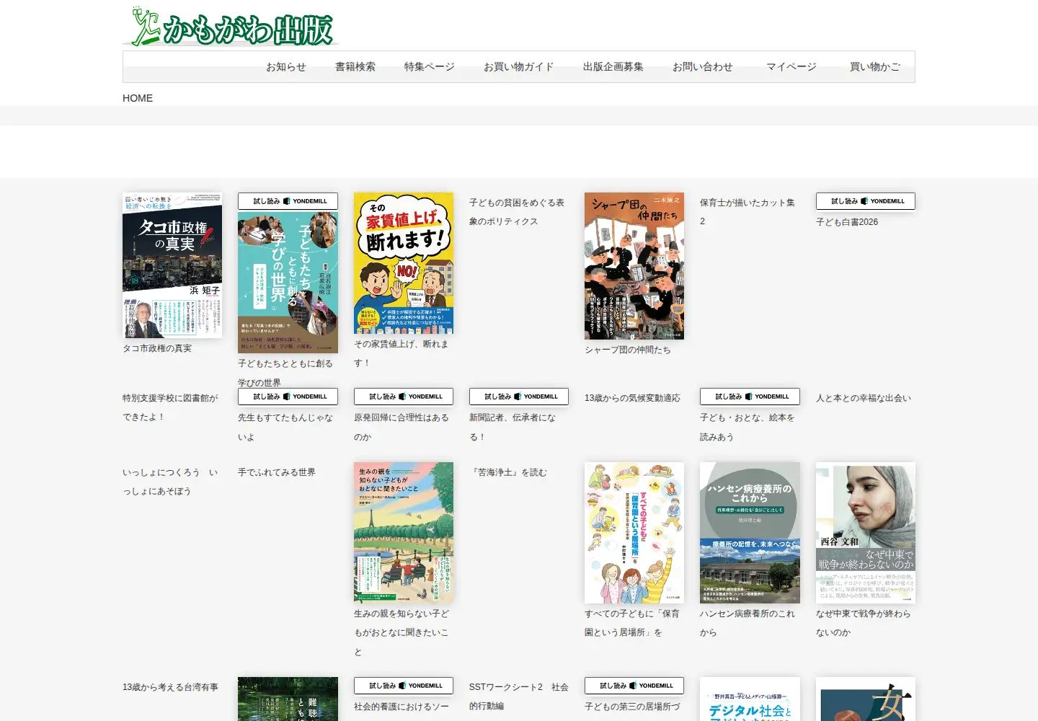Open 子ども・おとな、絵本を読みあう link

(748, 428)
